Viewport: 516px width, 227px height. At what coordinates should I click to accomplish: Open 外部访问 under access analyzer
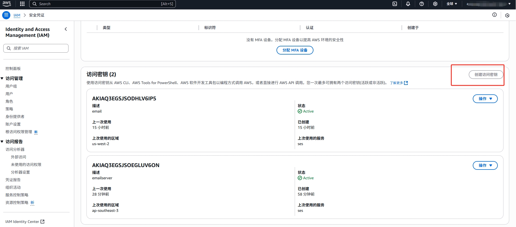tap(18, 157)
